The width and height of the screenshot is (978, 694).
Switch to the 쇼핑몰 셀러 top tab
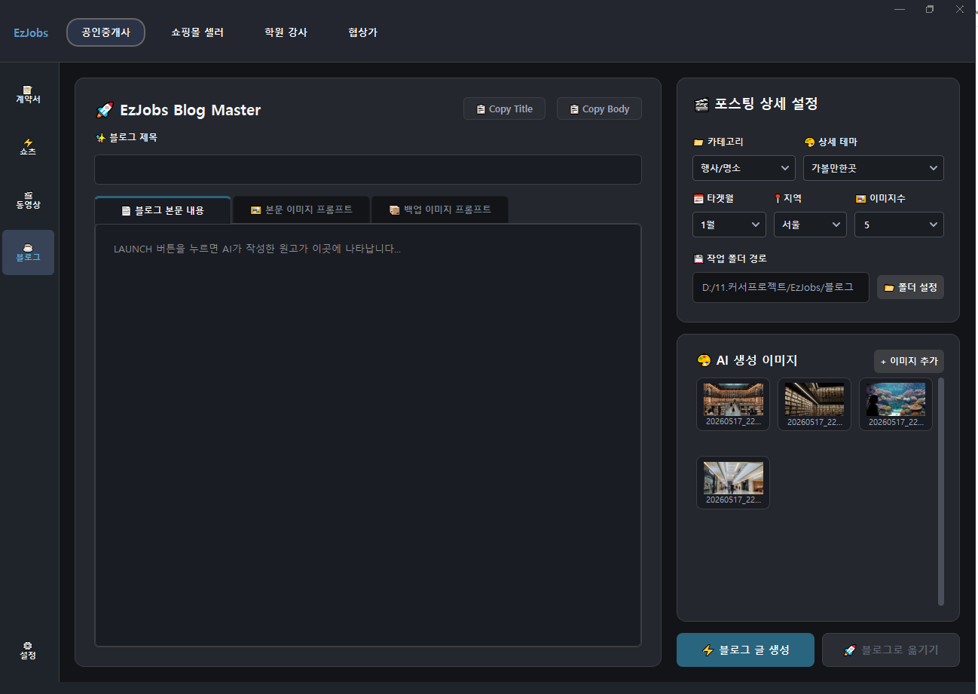point(197,32)
